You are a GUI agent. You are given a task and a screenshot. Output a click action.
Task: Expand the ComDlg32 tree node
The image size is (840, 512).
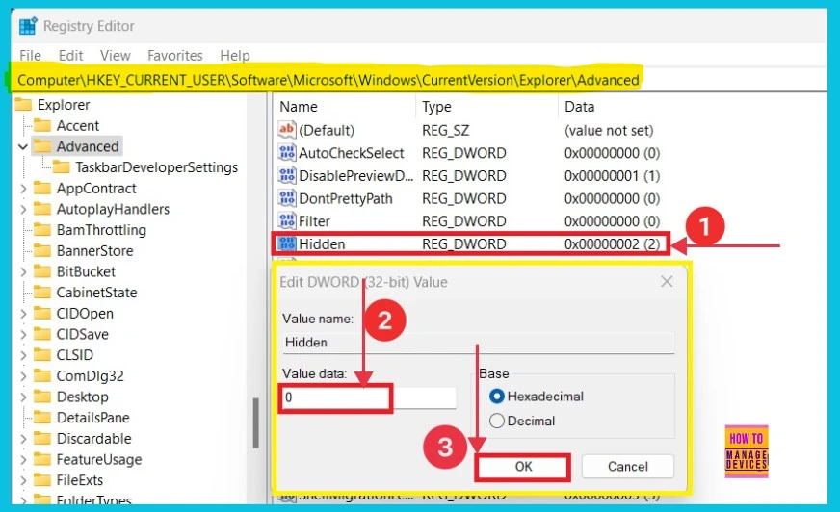click(x=23, y=376)
